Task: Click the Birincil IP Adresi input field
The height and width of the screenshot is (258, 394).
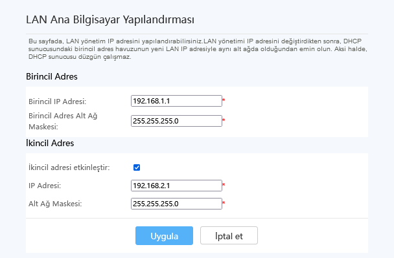Action: pos(176,101)
